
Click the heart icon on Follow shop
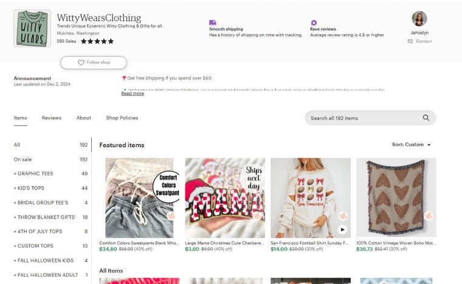(81, 63)
